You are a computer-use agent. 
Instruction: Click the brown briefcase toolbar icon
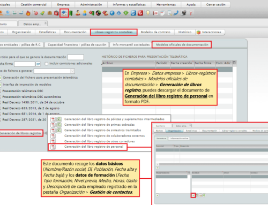[x=49, y=13]
